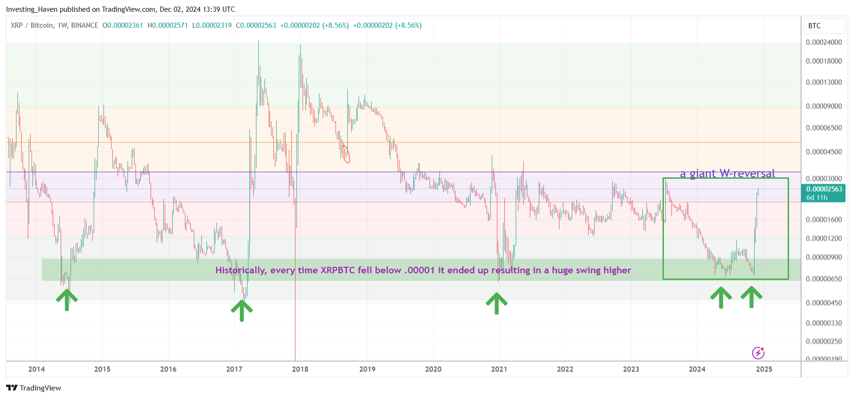Click the 0.00000900 price axis label

click(x=824, y=257)
